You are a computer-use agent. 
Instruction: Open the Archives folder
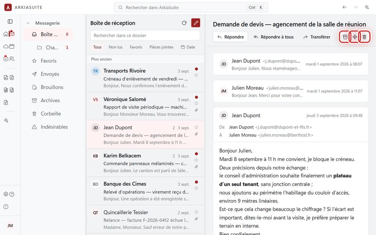point(49,100)
